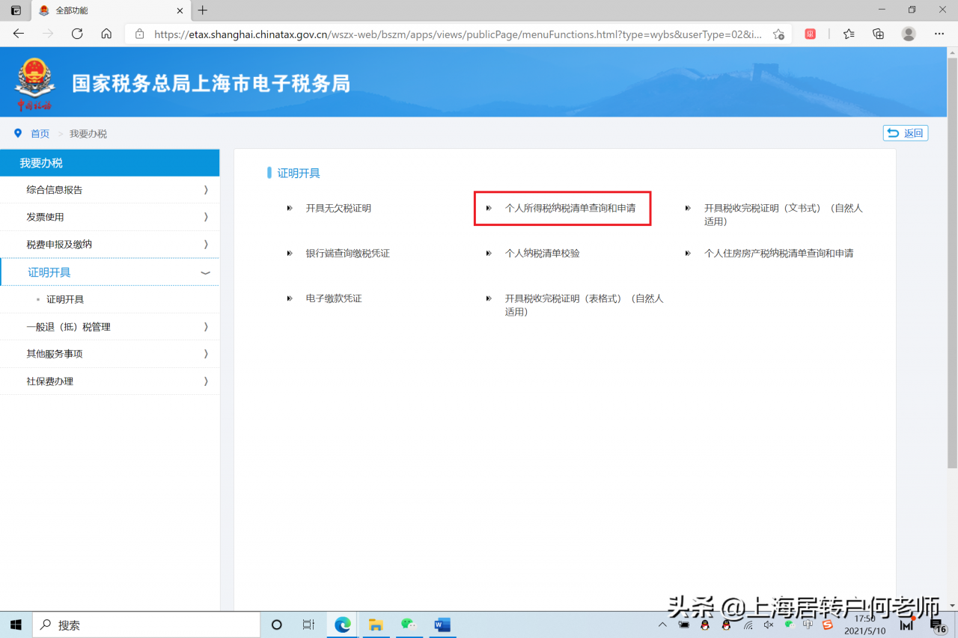Expand the 社保费办理 menu
Screen dimensions: 958x638
(x=110, y=381)
